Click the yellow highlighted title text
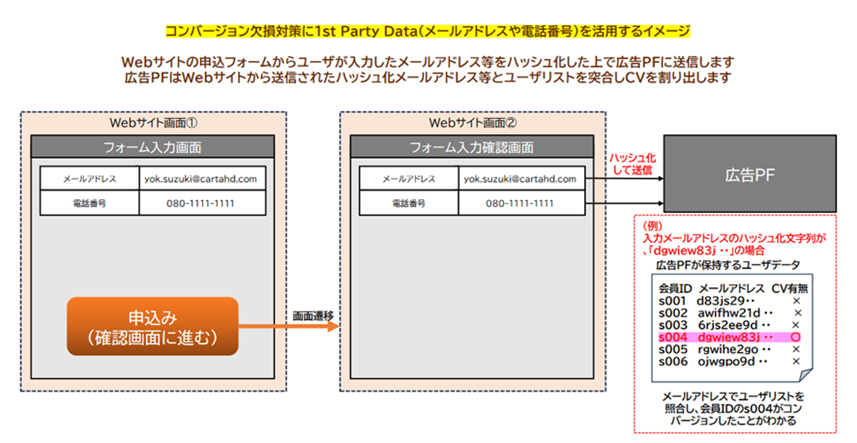 [428, 30]
